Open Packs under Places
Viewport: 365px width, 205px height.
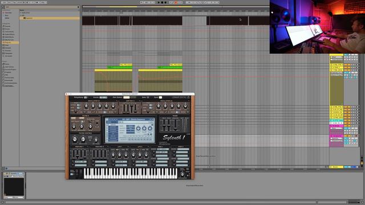[x=7, y=64]
